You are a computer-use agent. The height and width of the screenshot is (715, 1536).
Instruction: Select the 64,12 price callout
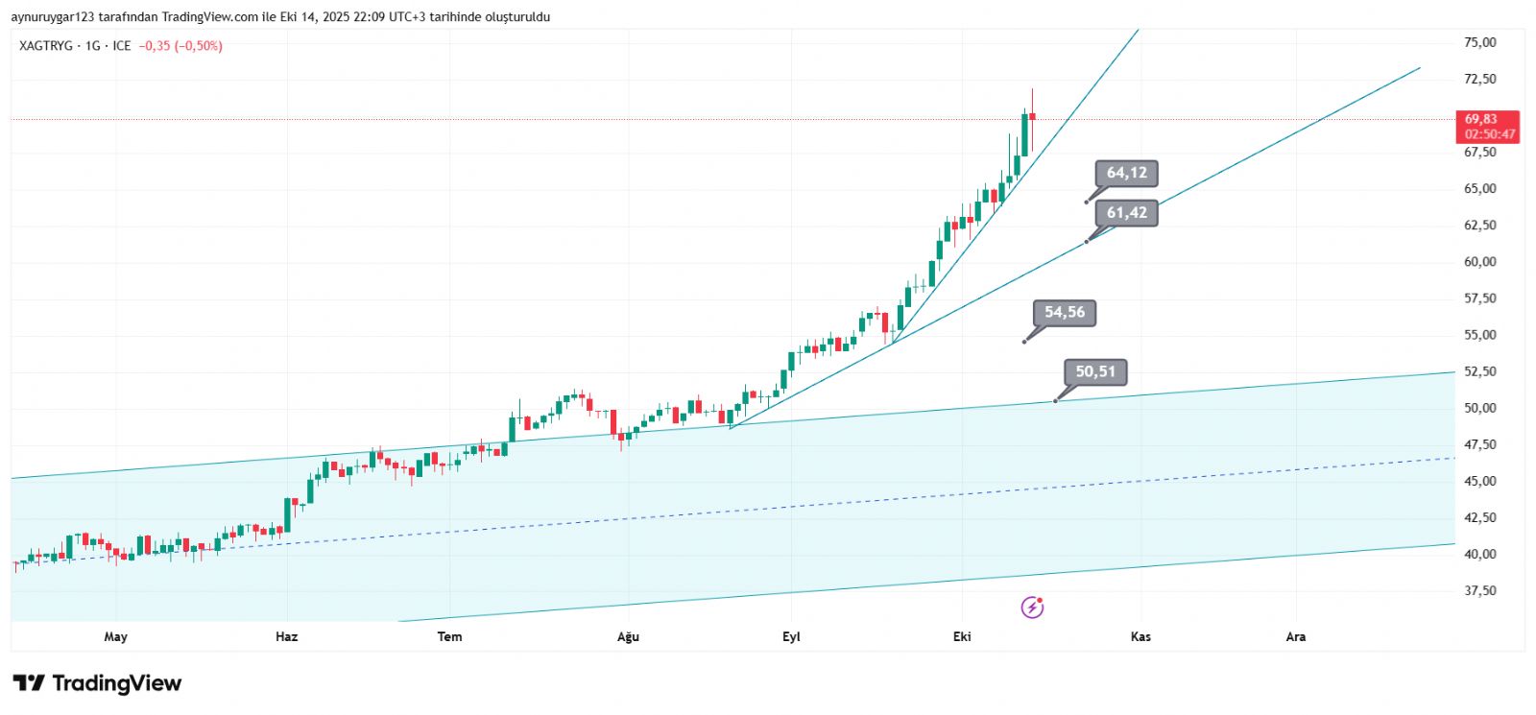pos(1126,174)
